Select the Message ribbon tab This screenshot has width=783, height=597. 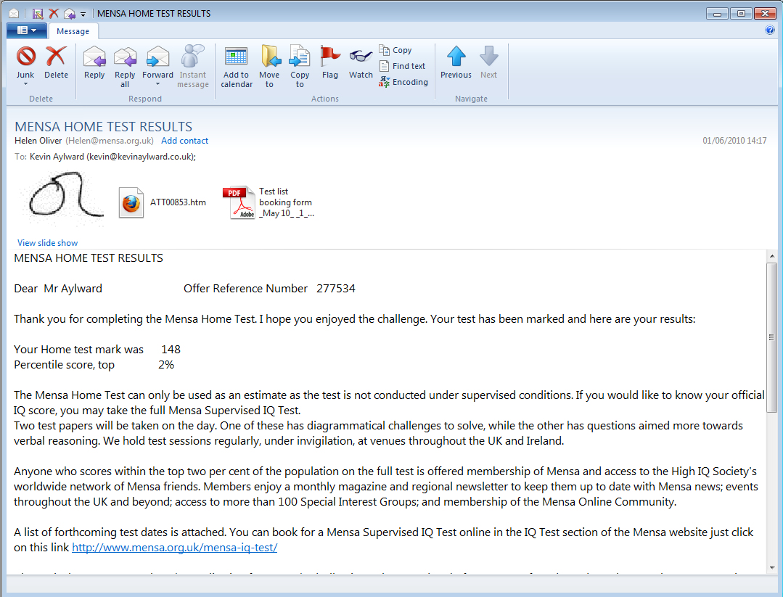73,31
